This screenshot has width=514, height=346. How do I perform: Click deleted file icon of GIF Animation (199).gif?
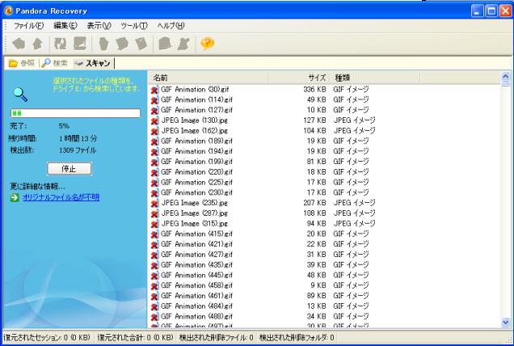point(154,162)
